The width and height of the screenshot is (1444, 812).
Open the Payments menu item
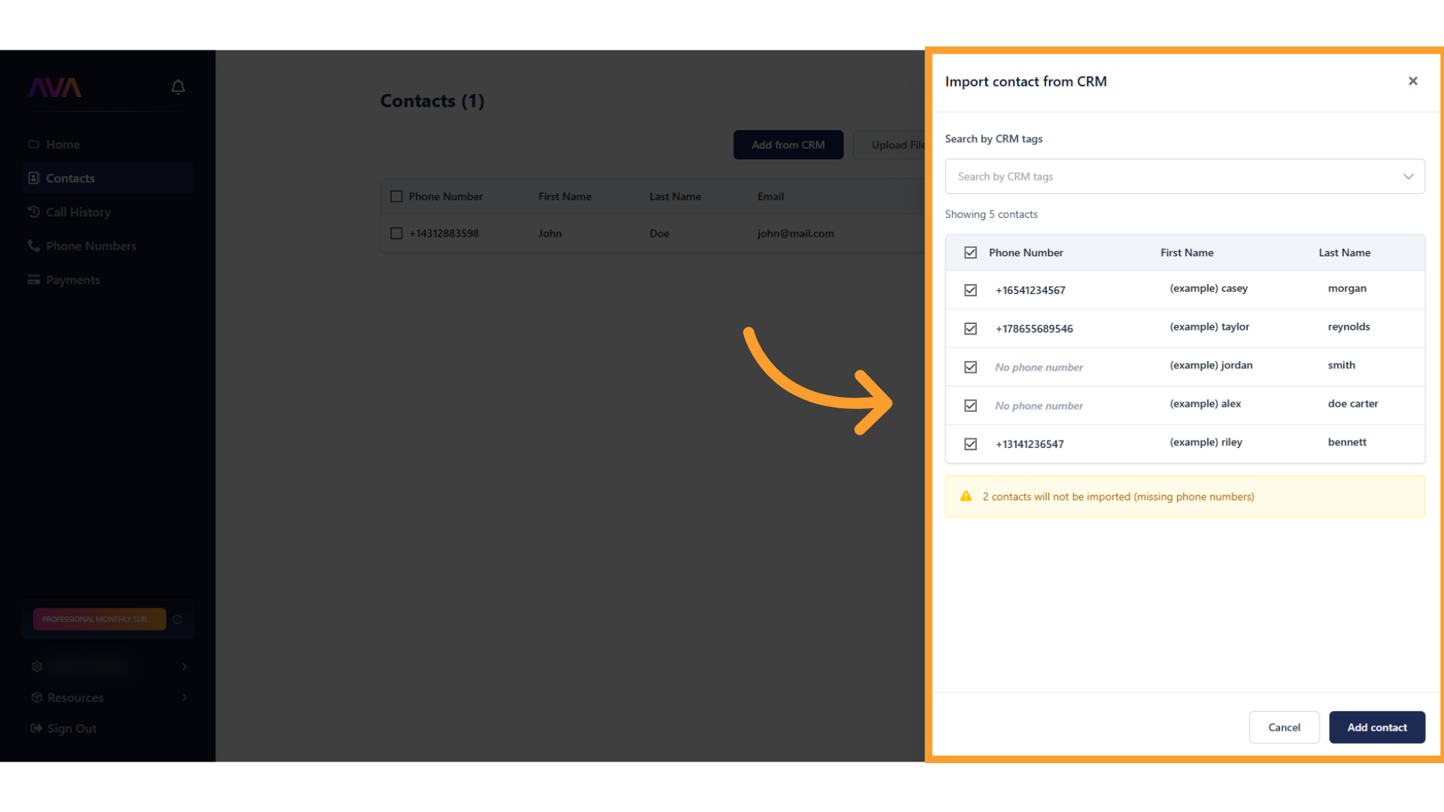point(72,280)
